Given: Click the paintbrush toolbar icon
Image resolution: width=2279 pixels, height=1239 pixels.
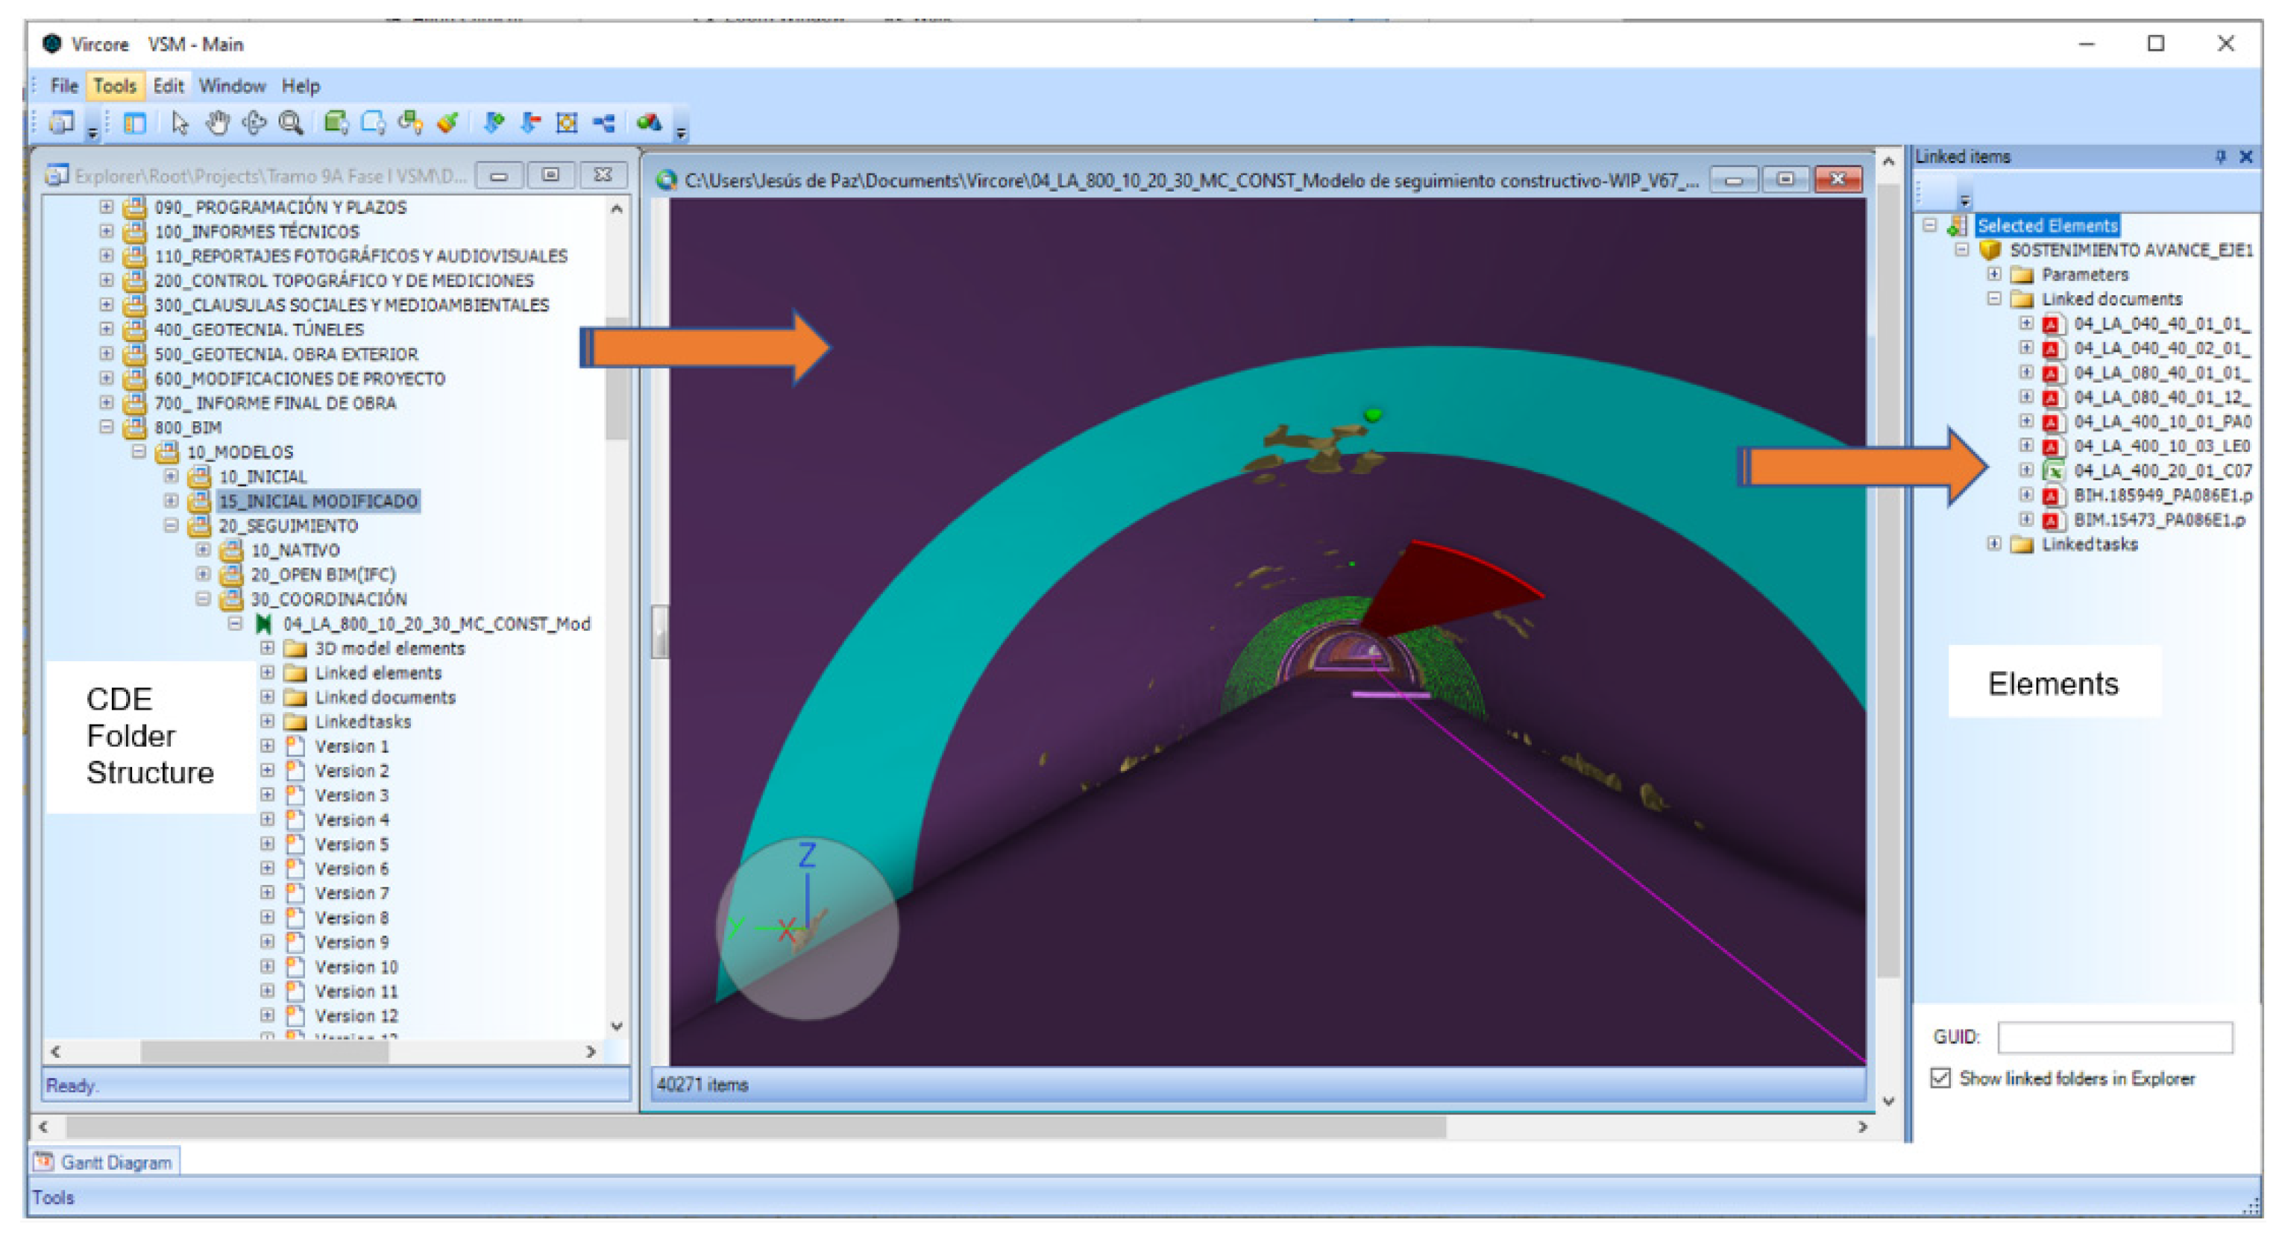Looking at the screenshot, I should [x=447, y=123].
